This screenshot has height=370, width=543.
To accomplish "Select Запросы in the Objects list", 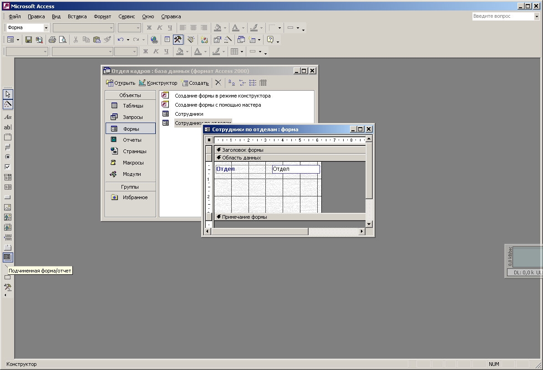I will point(131,117).
